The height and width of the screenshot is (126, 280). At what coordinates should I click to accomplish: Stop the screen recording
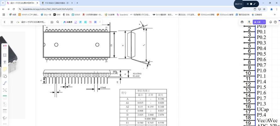pos(251,4)
